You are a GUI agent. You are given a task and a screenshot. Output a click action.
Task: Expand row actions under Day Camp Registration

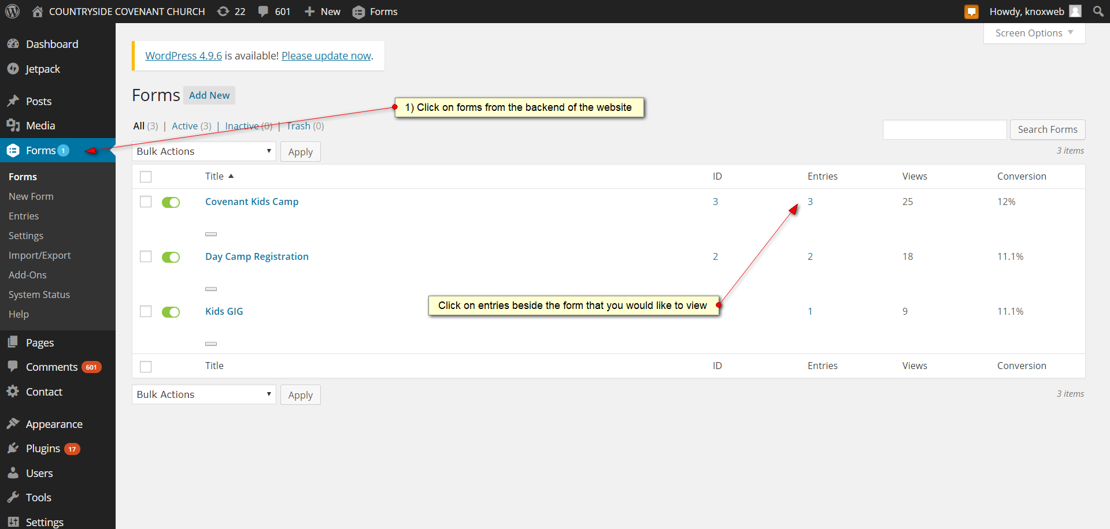(x=211, y=289)
